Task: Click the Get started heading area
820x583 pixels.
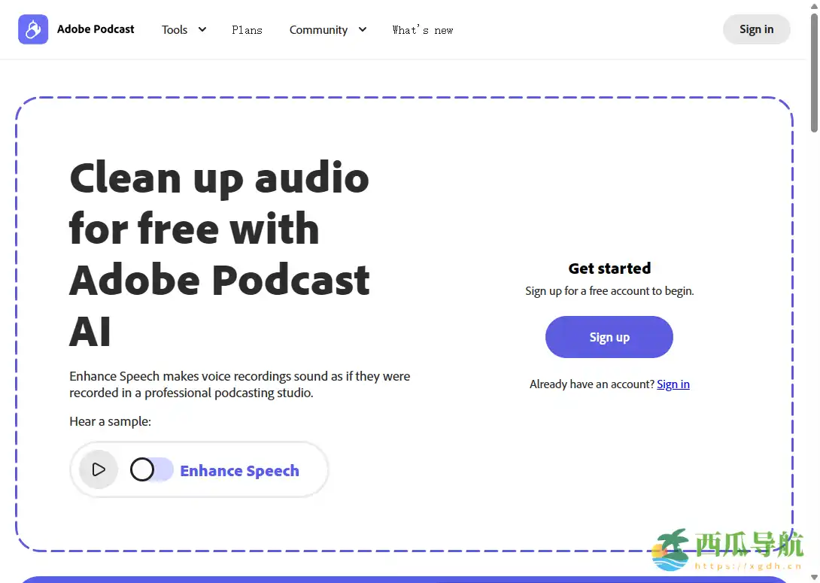Action: coord(609,268)
